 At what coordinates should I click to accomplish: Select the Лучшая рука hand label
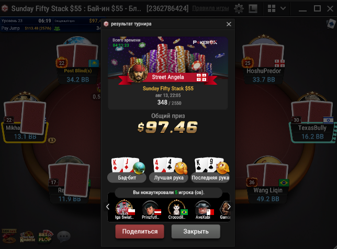(x=168, y=178)
